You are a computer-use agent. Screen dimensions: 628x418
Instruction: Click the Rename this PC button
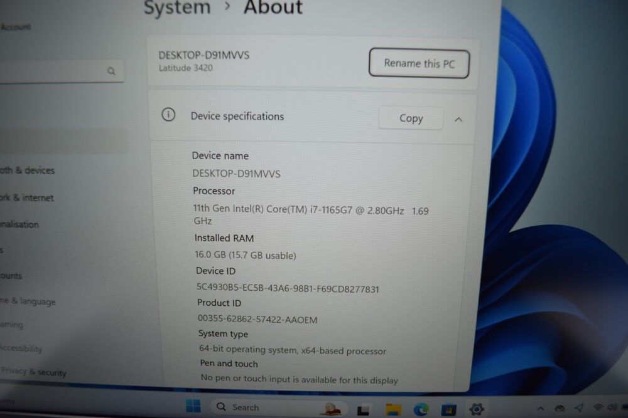pos(419,63)
